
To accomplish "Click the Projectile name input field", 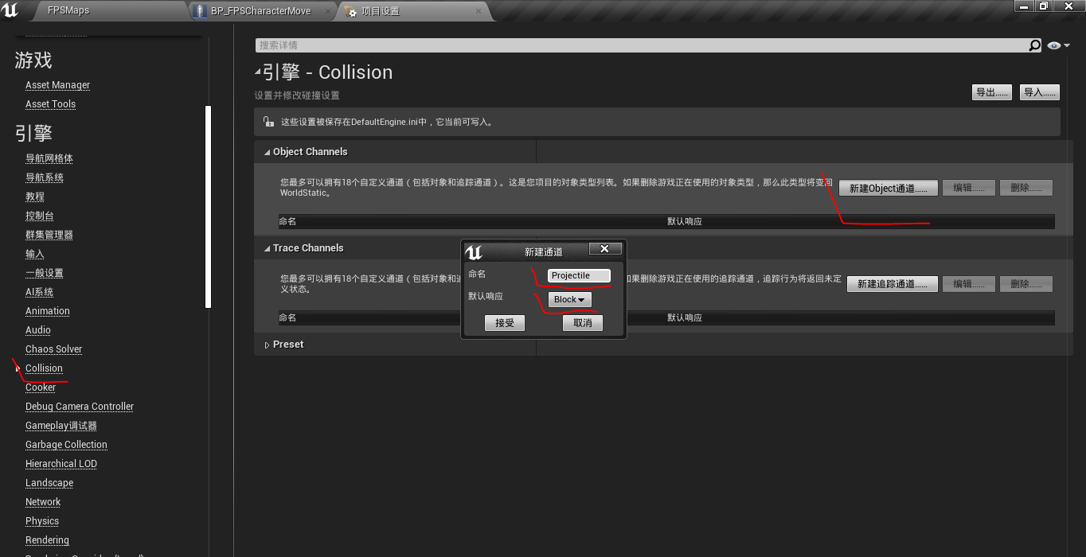I will [579, 275].
